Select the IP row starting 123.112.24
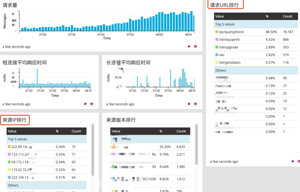This screenshot has width=300, height=192. click(46, 154)
